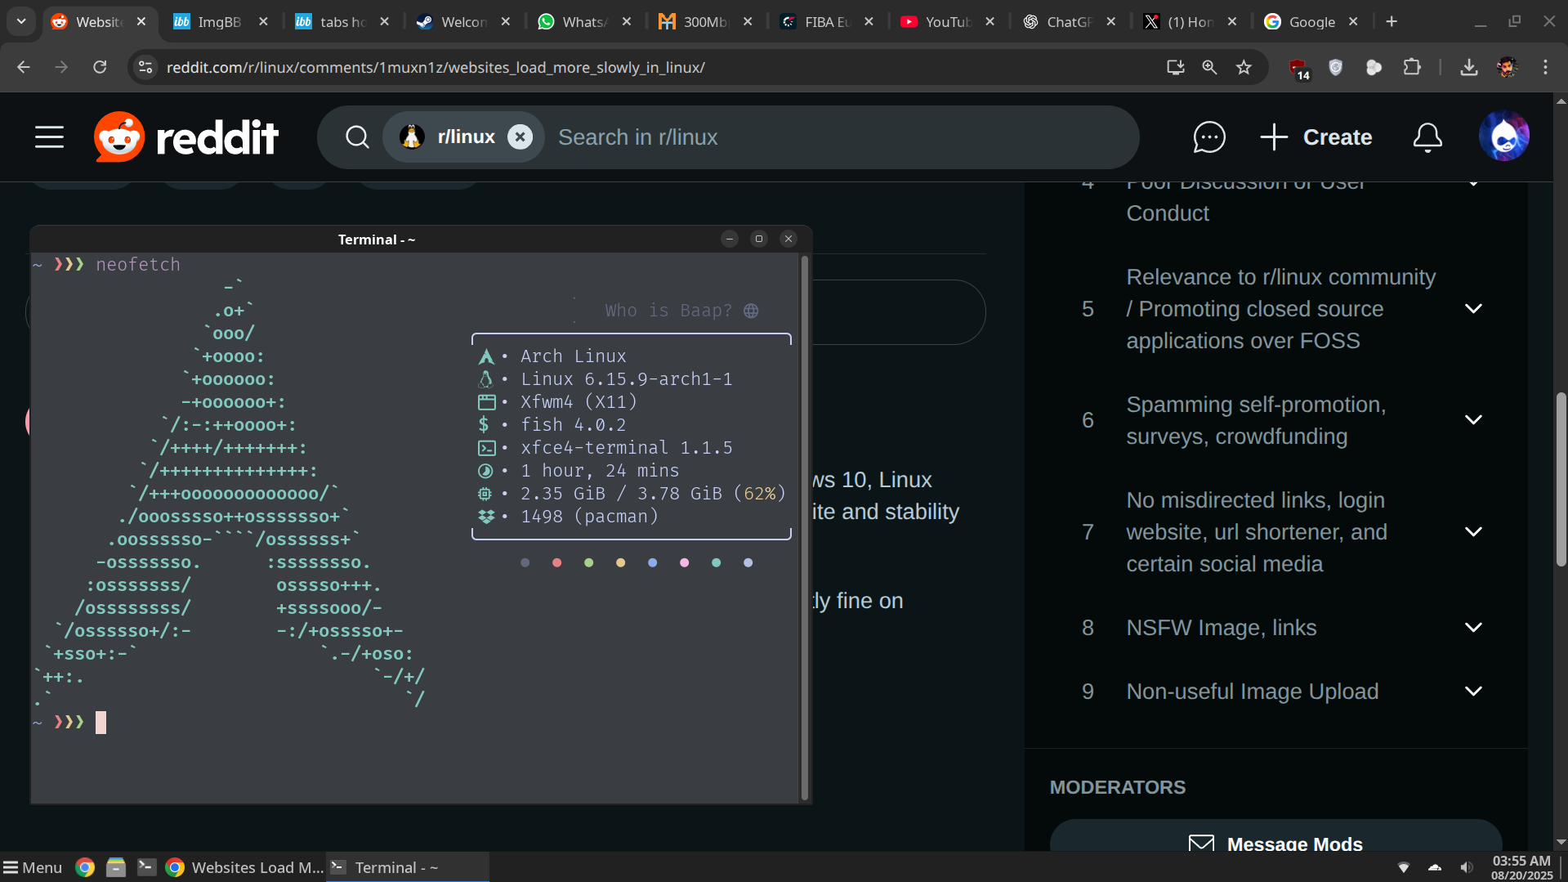This screenshot has height=882, width=1568.
Task: Go back to the previous page
Action: (24, 67)
